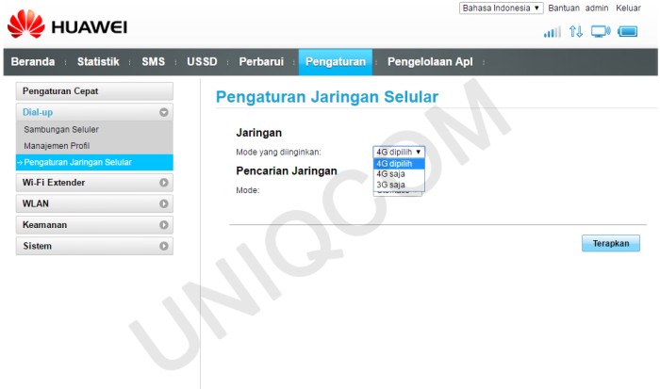The height and width of the screenshot is (389, 660).
Task: Select Pengaturan Jaringan Selular in sidebar
Action: pos(94,162)
